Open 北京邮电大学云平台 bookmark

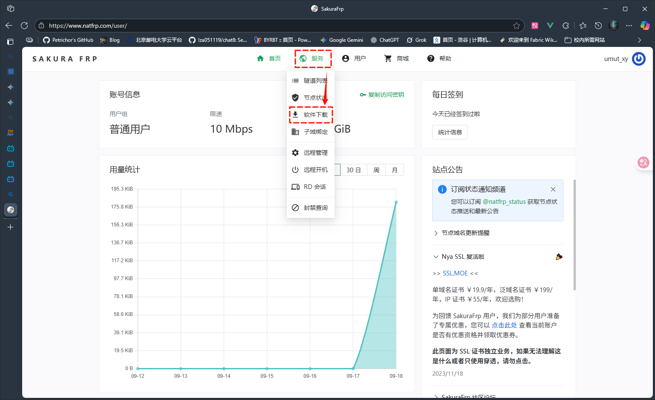[x=154, y=40]
